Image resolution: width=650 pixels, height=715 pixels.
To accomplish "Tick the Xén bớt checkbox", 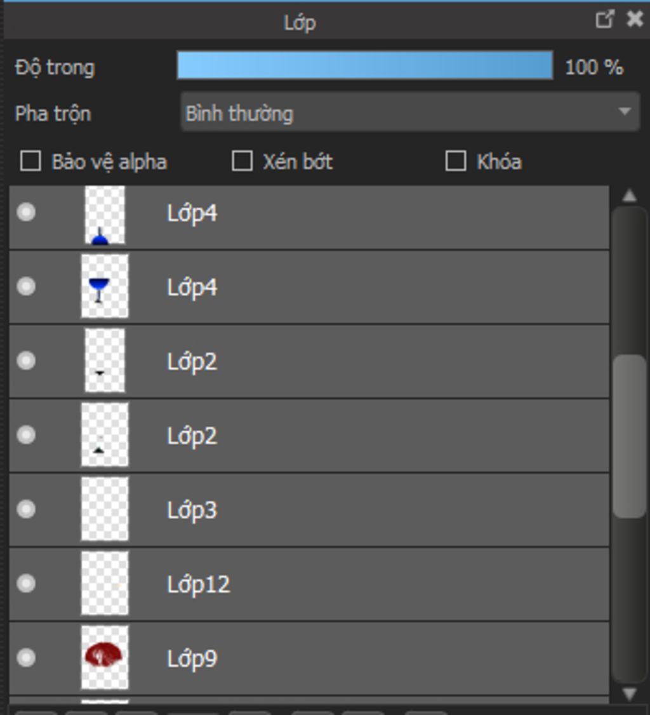I will click(242, 161).
